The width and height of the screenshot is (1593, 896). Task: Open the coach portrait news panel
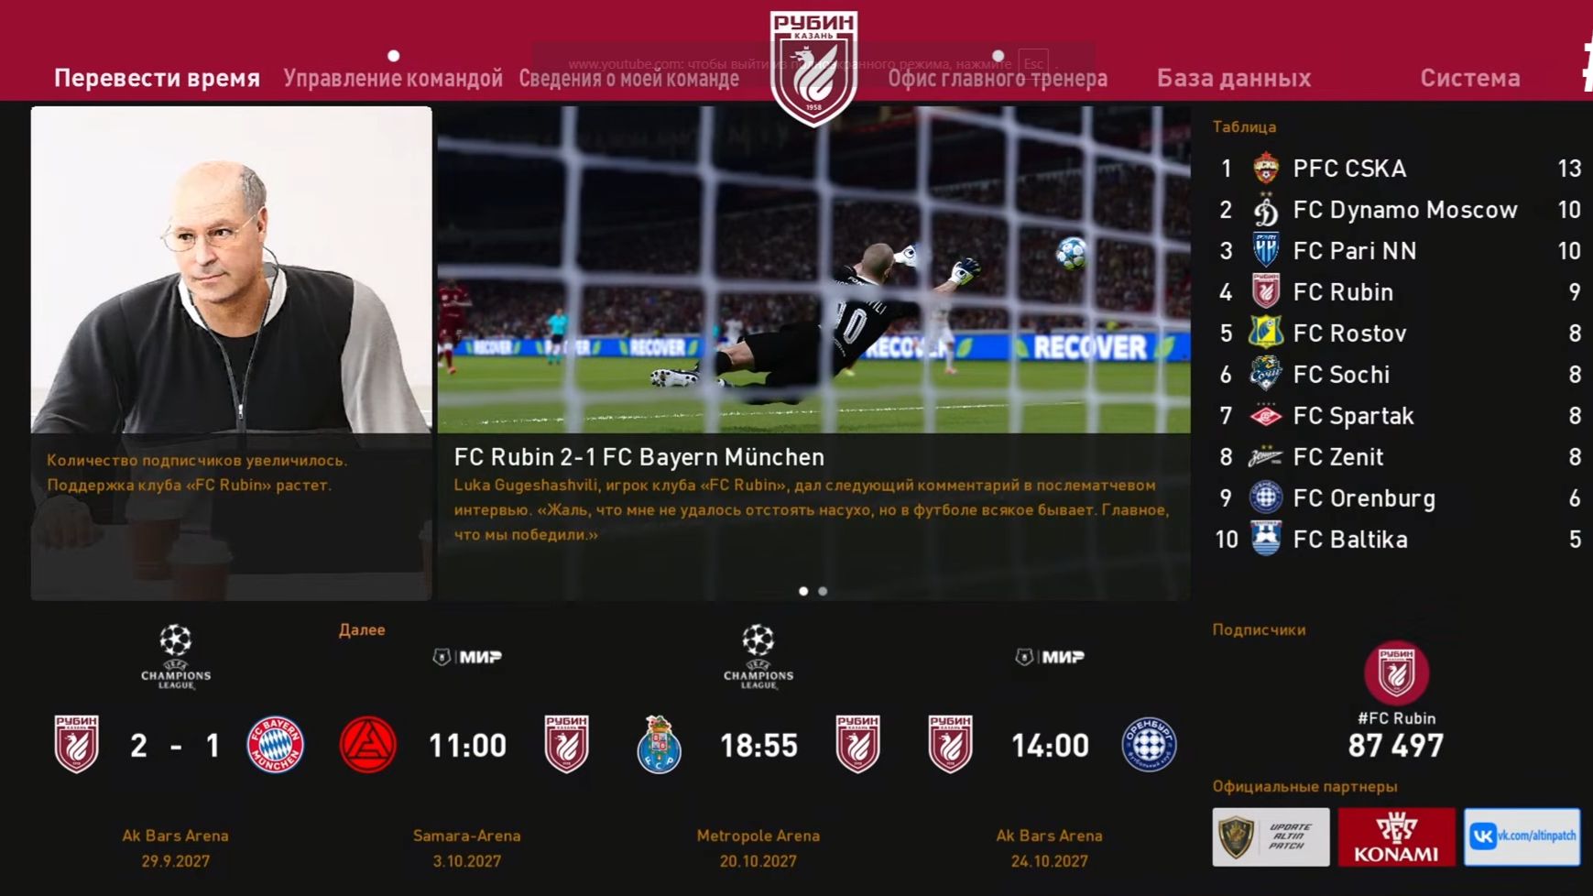pos(231,354)
